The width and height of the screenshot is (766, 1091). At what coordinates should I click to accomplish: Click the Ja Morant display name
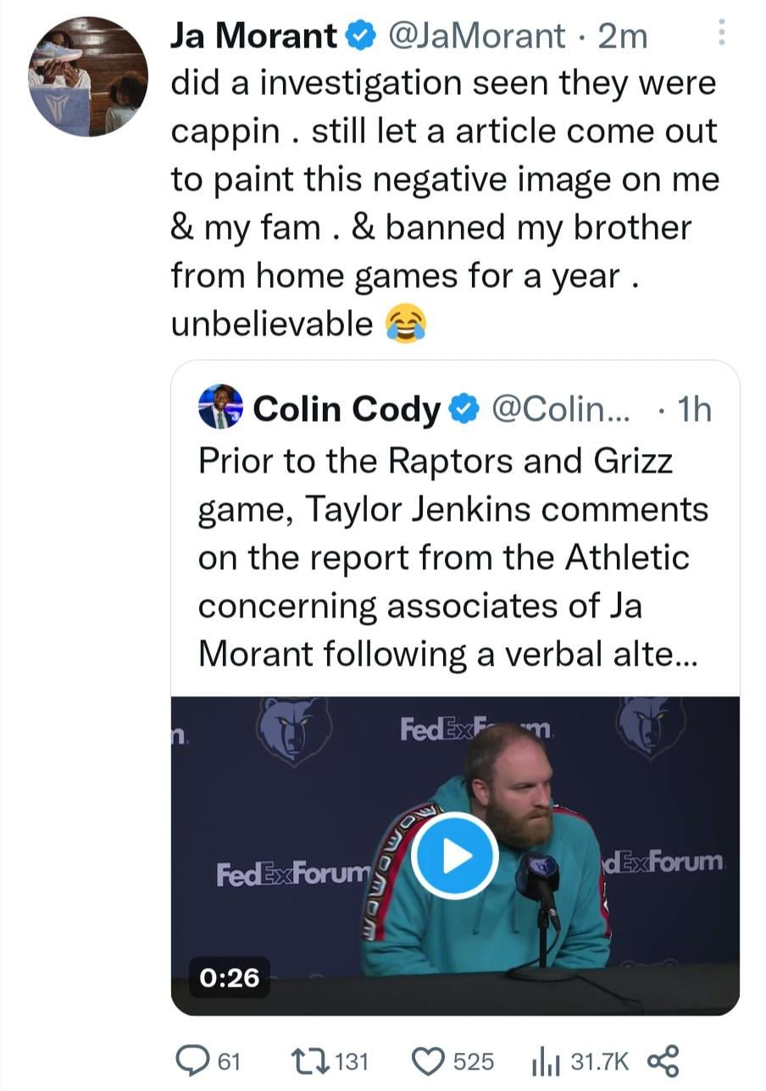pyautogui.click(x=253, y=36)
